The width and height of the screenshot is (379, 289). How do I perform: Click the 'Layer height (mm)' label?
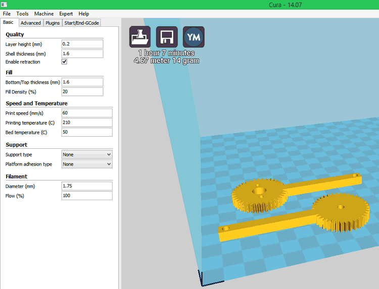point(24,44)
